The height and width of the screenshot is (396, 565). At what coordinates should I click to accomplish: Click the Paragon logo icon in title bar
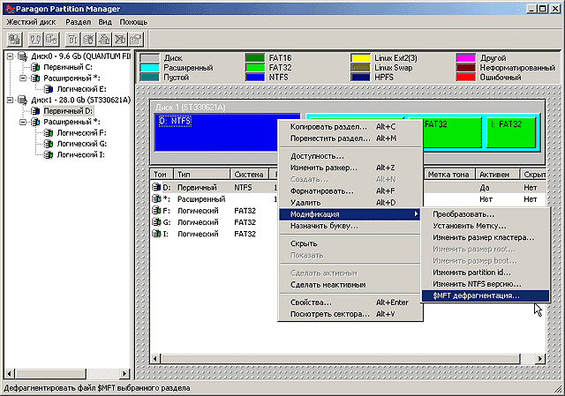(x=10, y=9)
